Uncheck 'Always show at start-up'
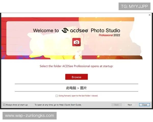Viewport: 153px width, 122px height. (x=4, y=105)
